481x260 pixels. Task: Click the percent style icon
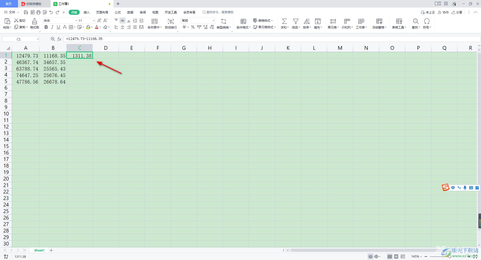(193, 27)
